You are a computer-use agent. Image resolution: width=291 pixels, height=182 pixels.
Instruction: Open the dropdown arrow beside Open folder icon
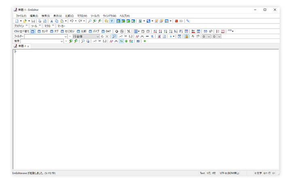[29, 21]
